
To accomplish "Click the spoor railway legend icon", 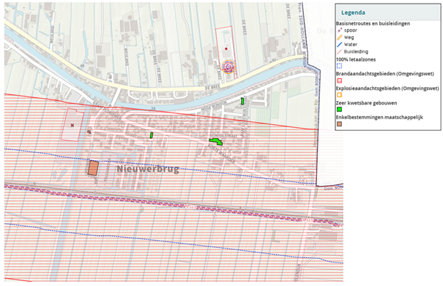I will 339,30.
